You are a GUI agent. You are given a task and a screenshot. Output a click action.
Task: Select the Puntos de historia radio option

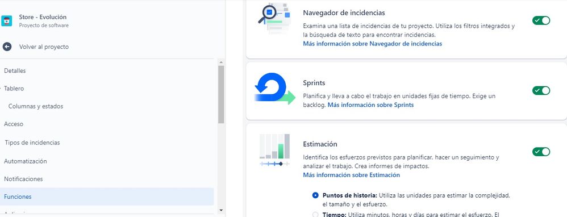coord(315,195)
